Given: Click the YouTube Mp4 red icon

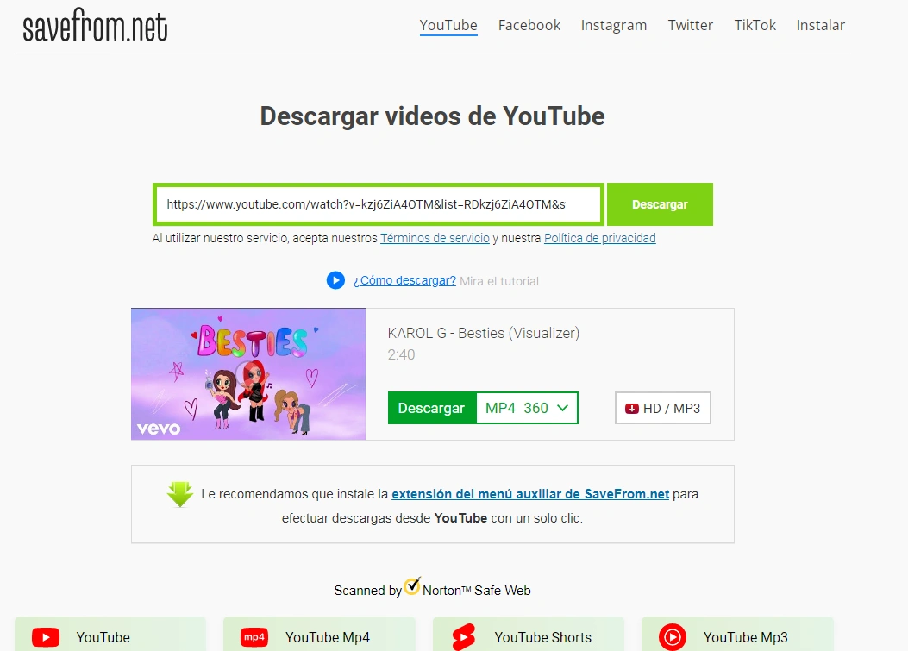Looking at the screenshot, I should (254, 637).
